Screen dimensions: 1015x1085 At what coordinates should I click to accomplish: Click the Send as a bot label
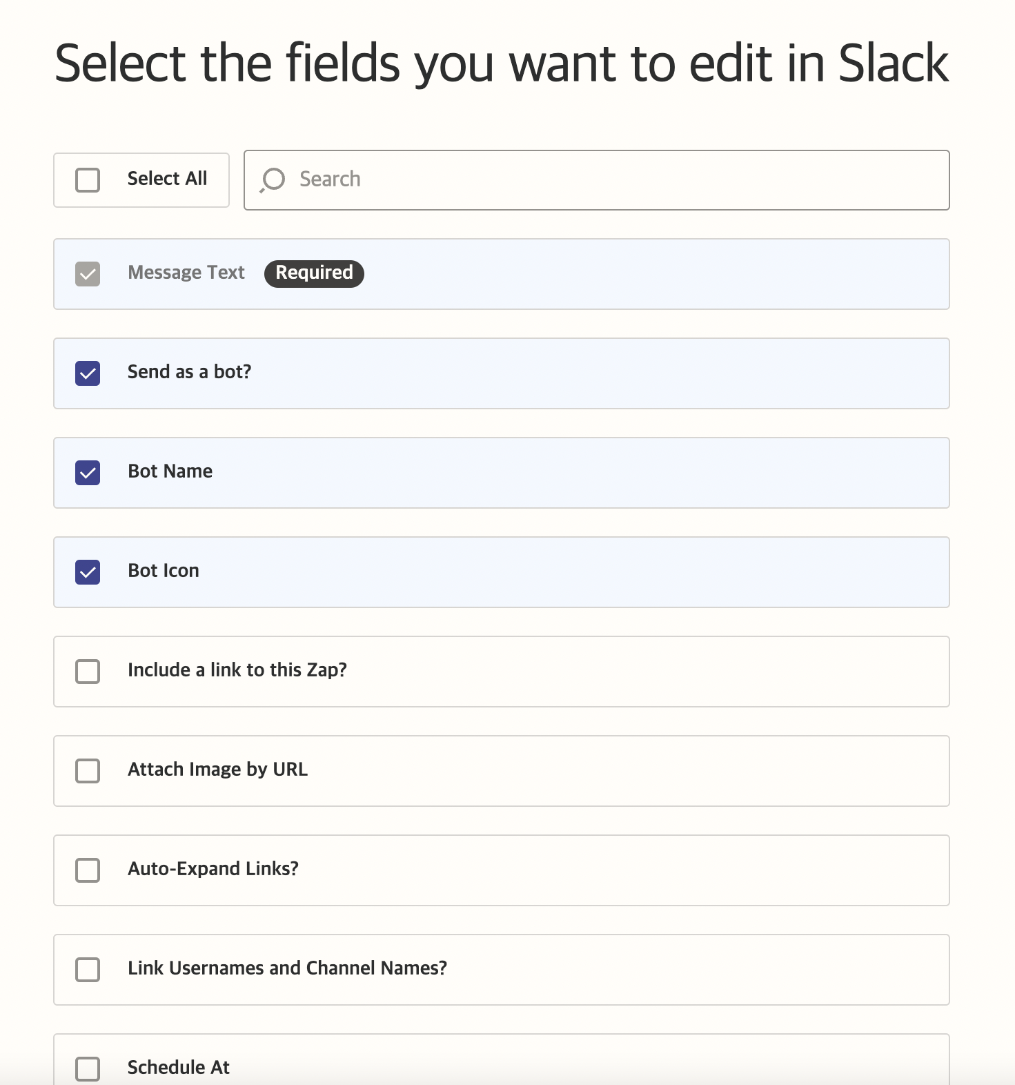point(189,372)
